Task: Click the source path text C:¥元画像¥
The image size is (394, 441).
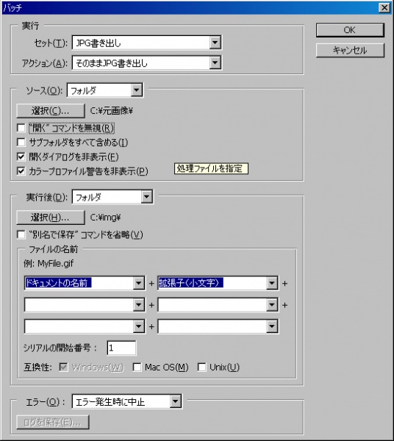Action: (x=112, y=111)
